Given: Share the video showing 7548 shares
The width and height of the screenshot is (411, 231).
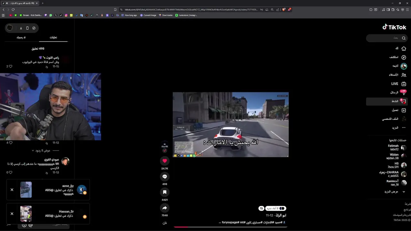Looking at the screenshot, I should pos(165,208).
